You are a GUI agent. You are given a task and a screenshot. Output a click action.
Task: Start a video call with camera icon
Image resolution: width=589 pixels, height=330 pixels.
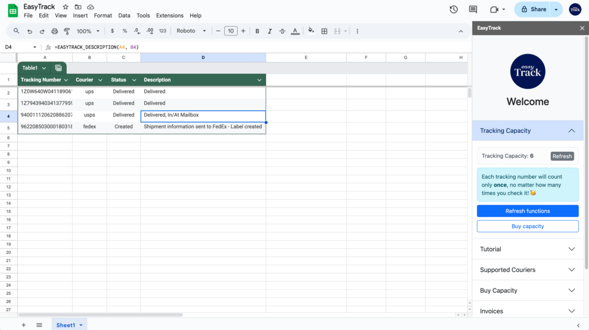coord(494,9)
